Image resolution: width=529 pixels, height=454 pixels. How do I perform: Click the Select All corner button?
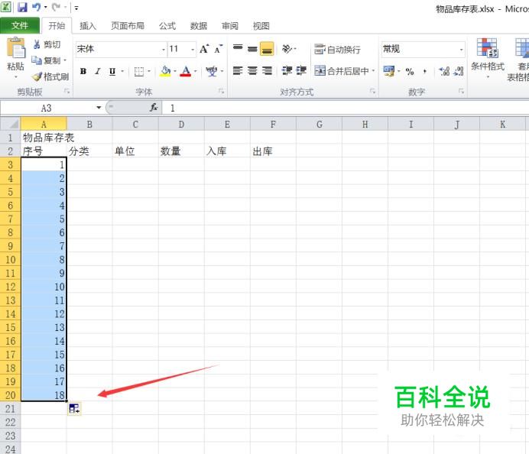11,124
